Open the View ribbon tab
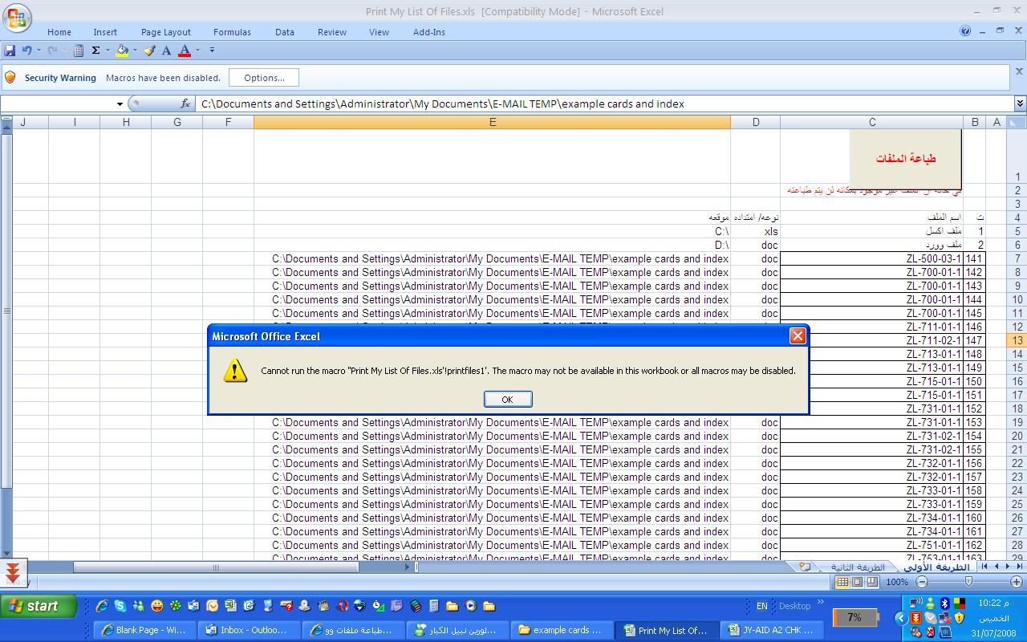This screenshot has height=642, width=1027. point(379,32)
